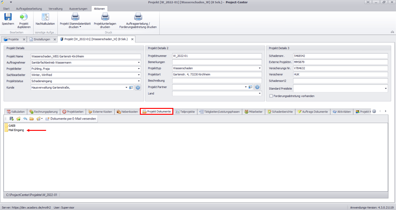Click the Speichern save icon
This screenshot has width=396, height=210.
pyautogui.click(x=8, y=17)
